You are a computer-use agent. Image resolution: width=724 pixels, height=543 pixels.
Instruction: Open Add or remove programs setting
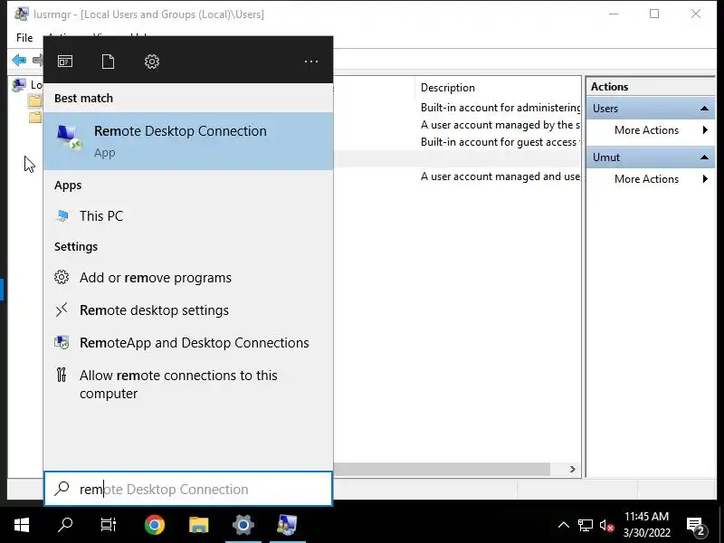pyautogui.click(x=188, y=278)
